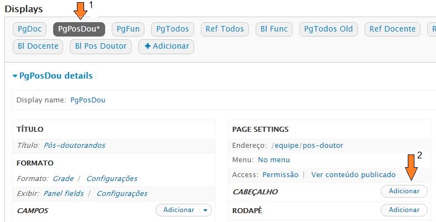The image size is (436, 222).
Task: Open the /equipe/pos-doutor path setting
Action: [x=307, y=146]
